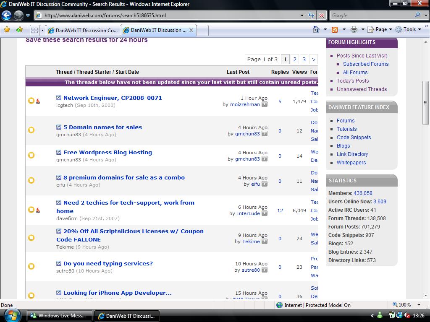Go to last post arrow by eifu

pos(265,184)
